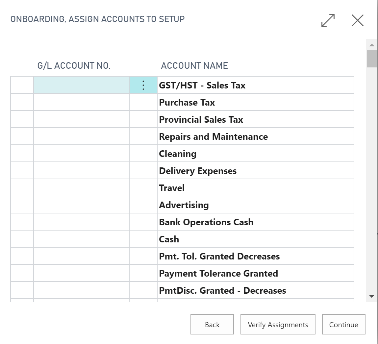Go back to the previous onboarding step
Image resolution: width=378 pixels, height=344 pixels.
point(212,325)
